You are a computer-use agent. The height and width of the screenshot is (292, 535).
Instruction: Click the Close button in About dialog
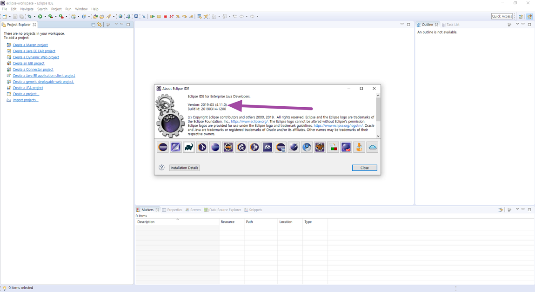[x=364, y=168]
